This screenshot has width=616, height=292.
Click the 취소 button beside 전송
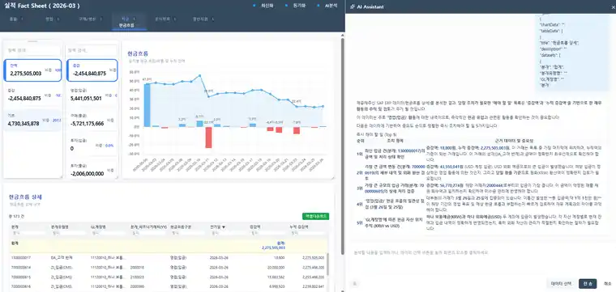coord(607,283)
